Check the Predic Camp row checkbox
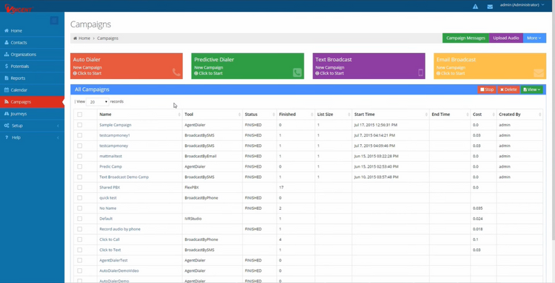 80,166
